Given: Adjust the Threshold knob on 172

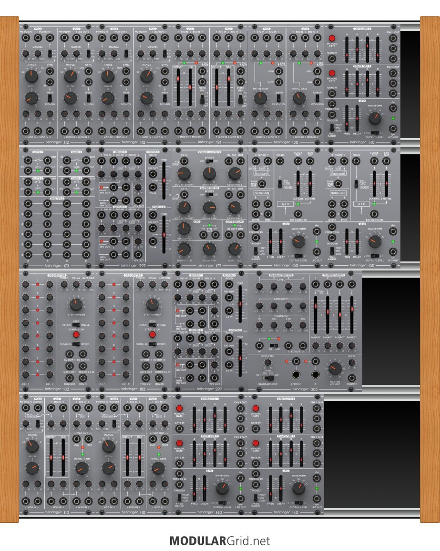Looking at the screenshot, I should tap(184, 249).
